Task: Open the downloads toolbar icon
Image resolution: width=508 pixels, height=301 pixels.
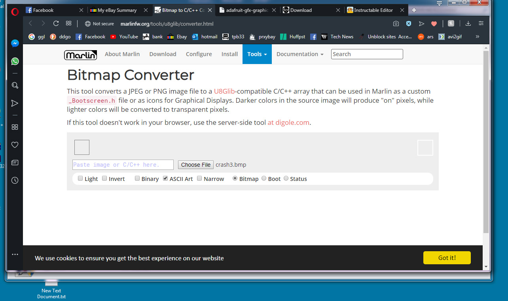Action: [468, 24]
